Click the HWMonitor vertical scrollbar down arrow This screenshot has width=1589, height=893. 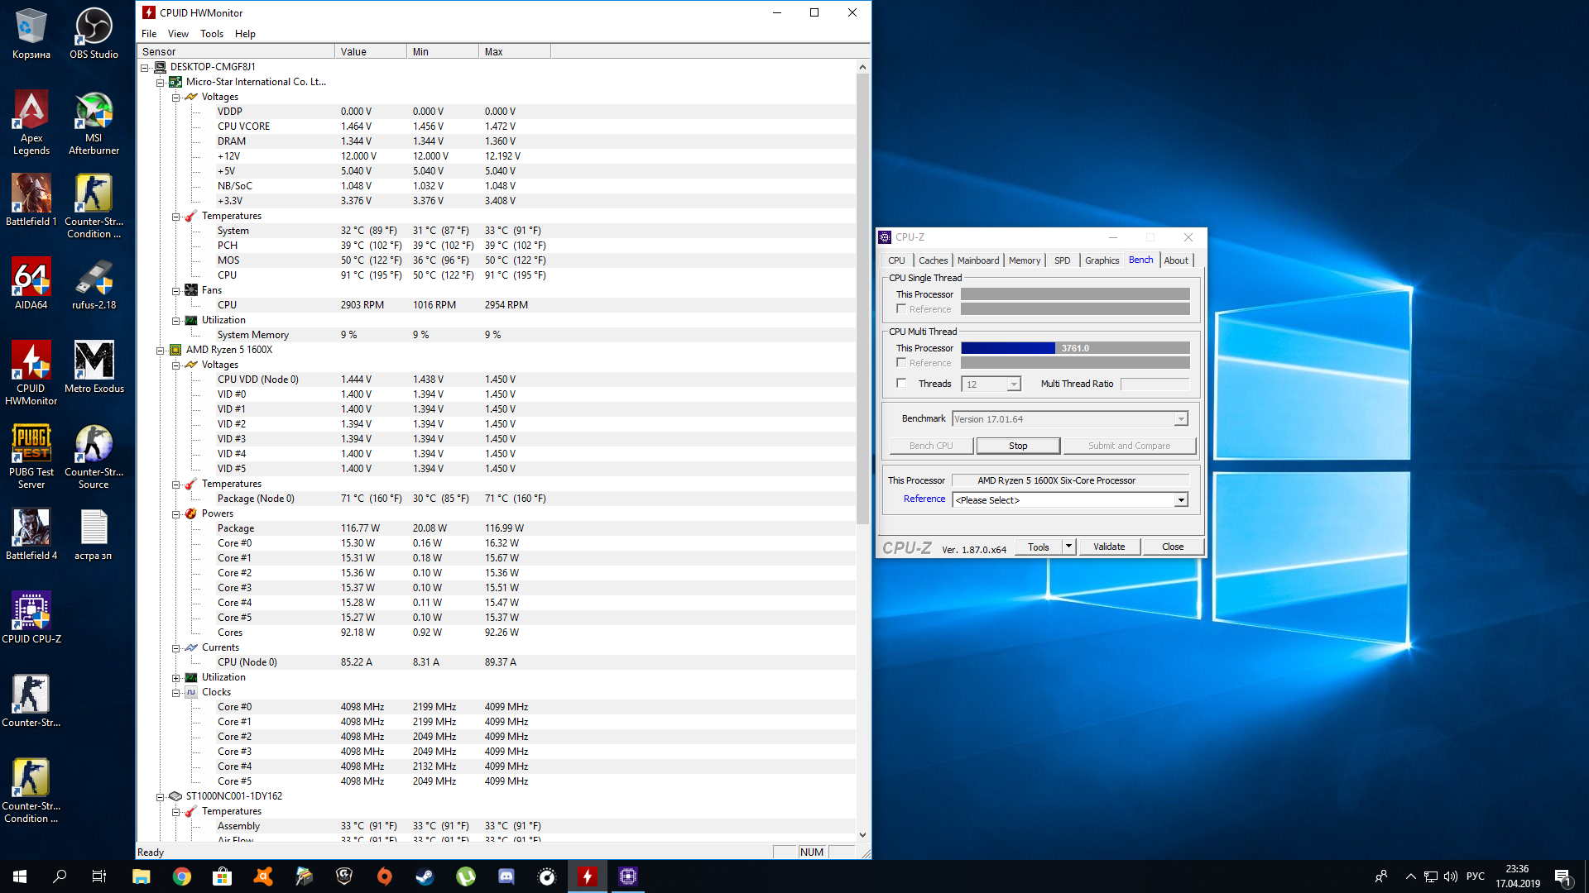(x=862, y=835)
